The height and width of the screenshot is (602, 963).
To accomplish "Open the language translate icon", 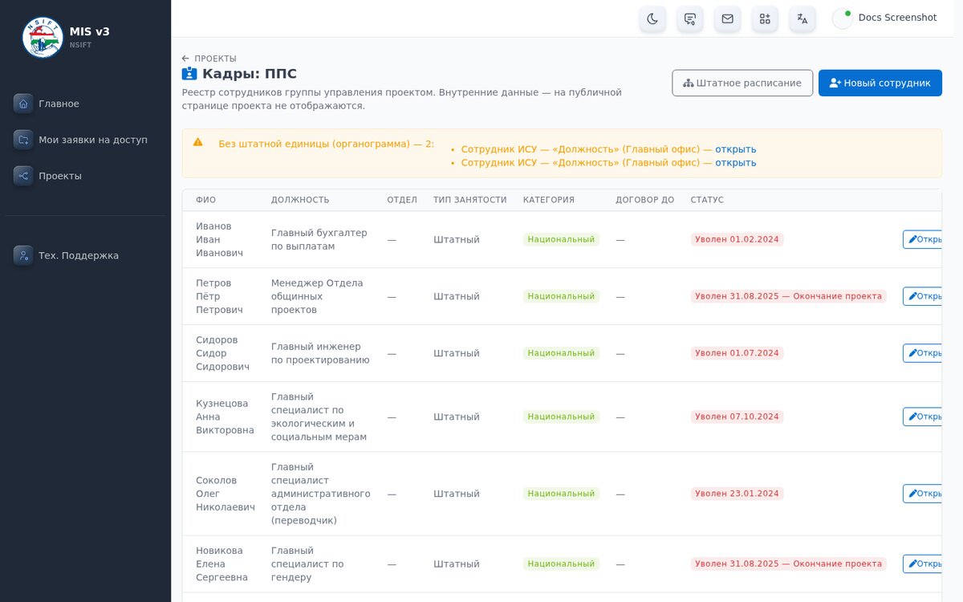I will pos(802,18).
